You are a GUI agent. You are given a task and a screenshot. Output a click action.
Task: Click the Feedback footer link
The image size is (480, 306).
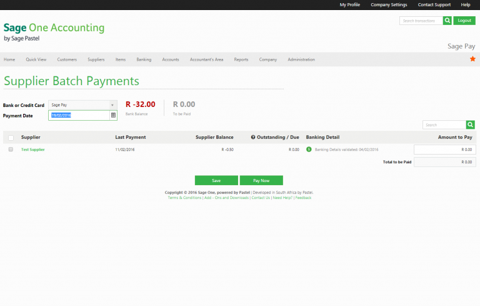(x=303, y=198)
